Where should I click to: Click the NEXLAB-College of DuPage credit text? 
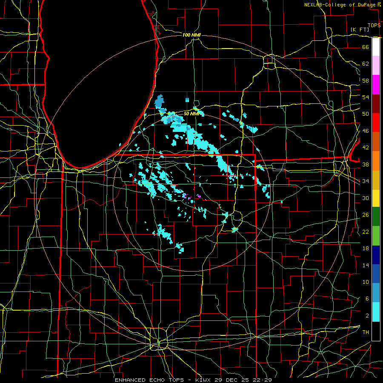pyautogui.click(x=340, y=5)
